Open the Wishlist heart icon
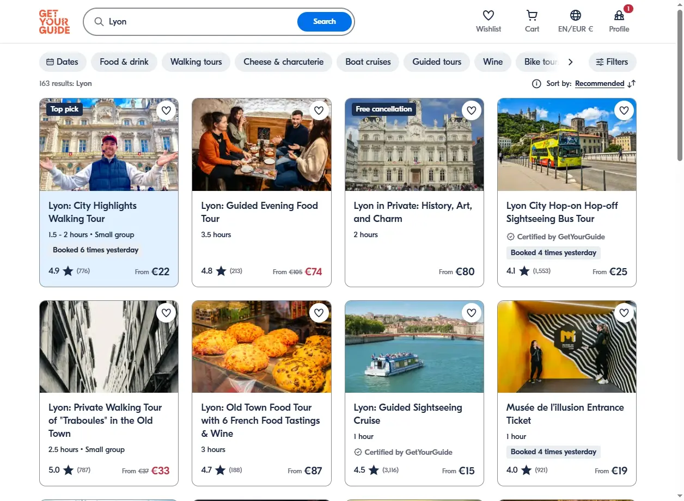The width and height of the screenshot is (684, 501). (x=488, y=15)
